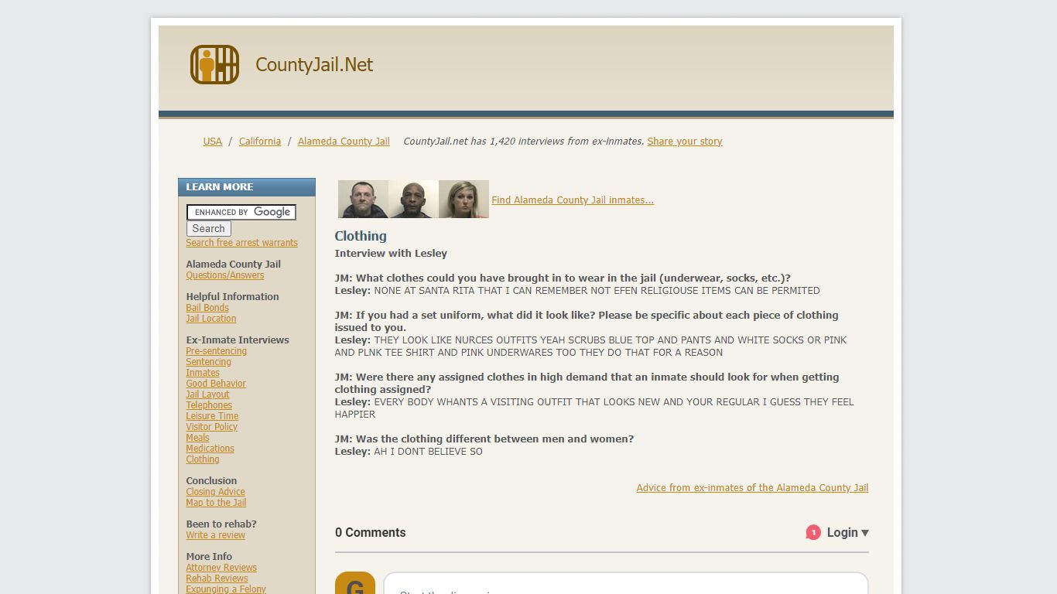This screenshot has width=1057, height=594.
Task: Open the Inmates interviews link
Action: tap(203, 373)
